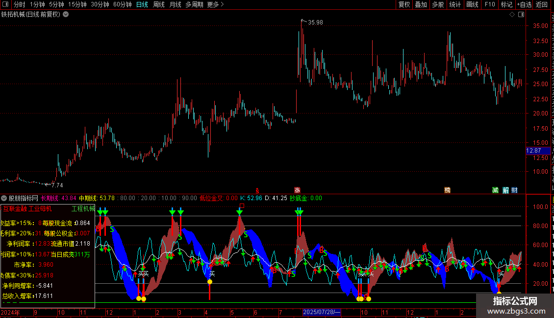The height and width of the screenshot is (318, 554).
Task: Click the 35.00 price axis label
Action: pyautogui.click(x=541, y=26)
